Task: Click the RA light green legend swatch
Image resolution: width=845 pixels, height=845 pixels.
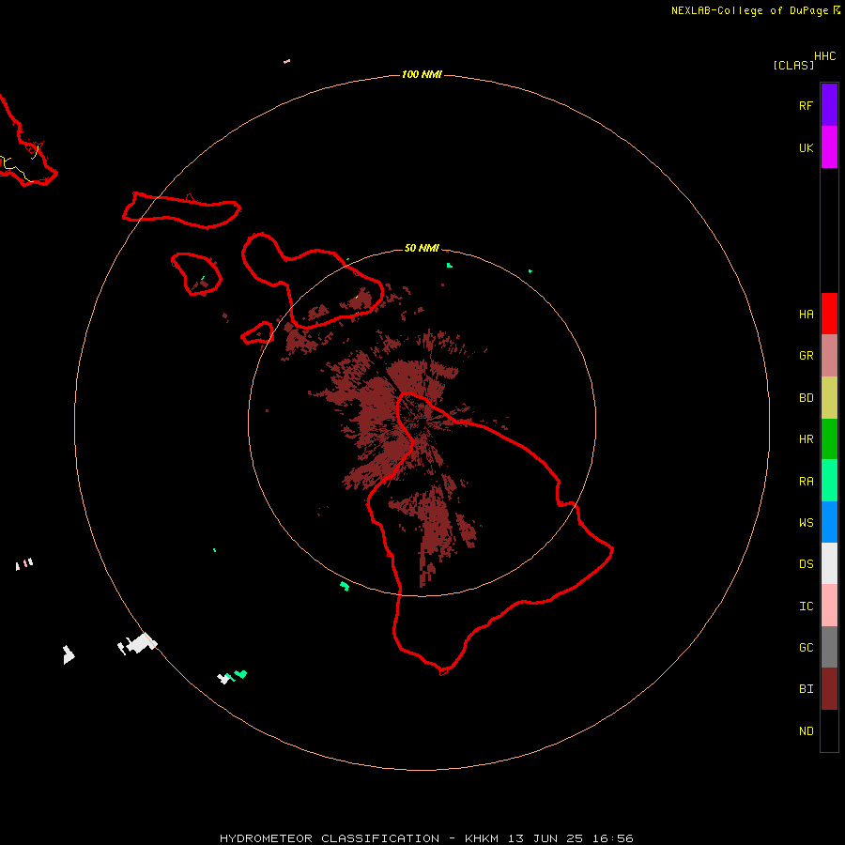Action: coord(829,481)
